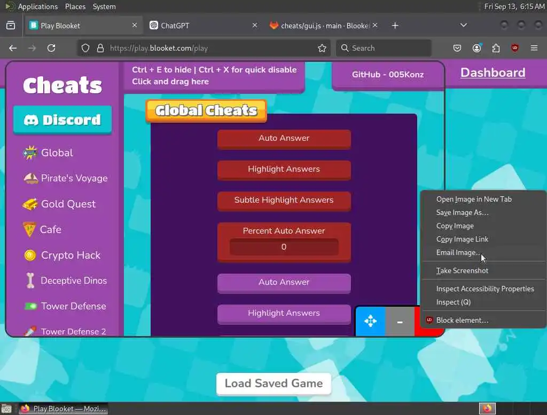Click the Firefox back arrow

click(13, 48)
